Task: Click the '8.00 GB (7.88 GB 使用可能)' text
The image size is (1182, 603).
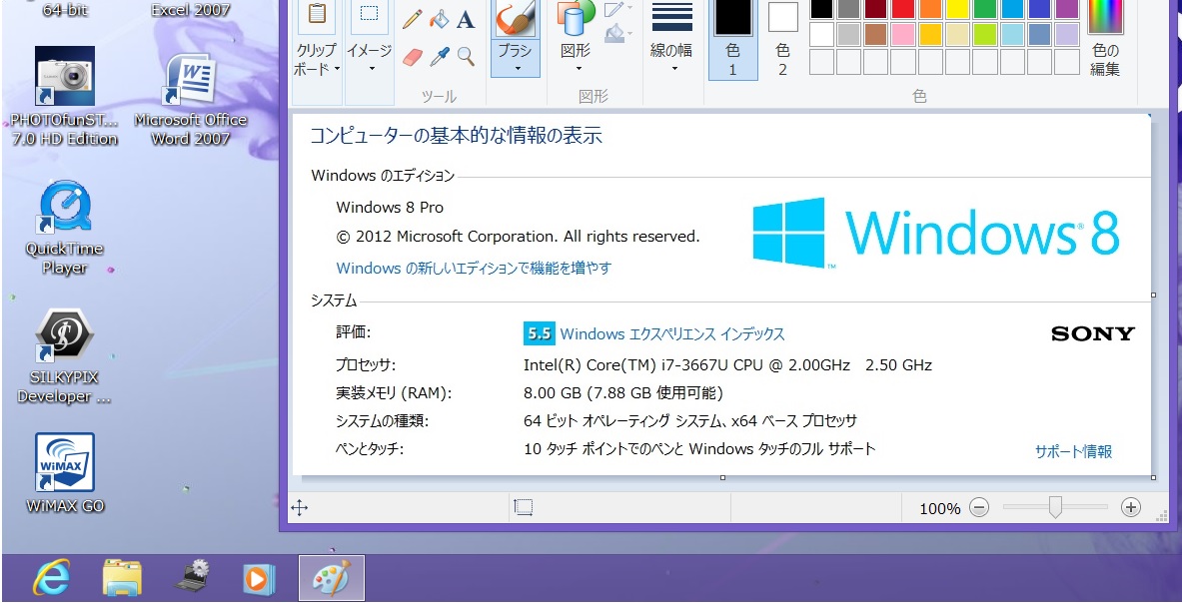Action: pos(623,393)
